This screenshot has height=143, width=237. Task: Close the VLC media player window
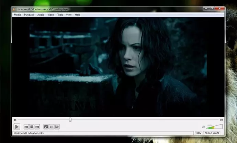219,9
